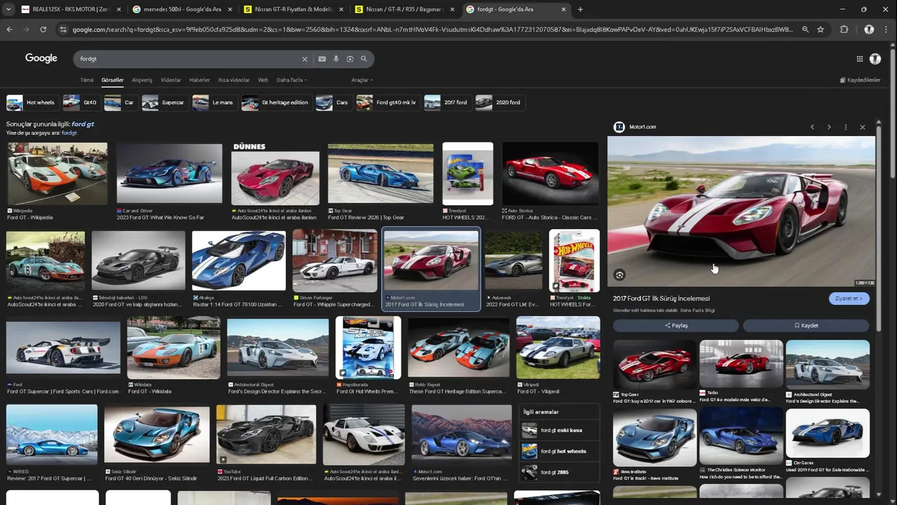
Task: Switch to the 'Tümü' results tab
Action: 87,80
